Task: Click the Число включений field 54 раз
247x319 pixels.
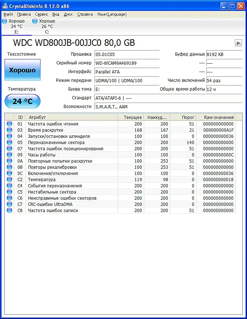Action: coord(224,81)
